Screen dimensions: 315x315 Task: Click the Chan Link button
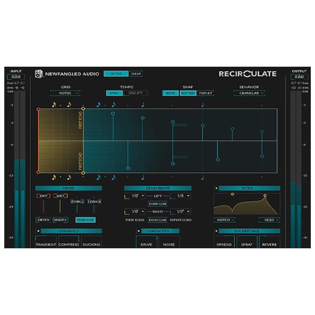click(157, 204)
